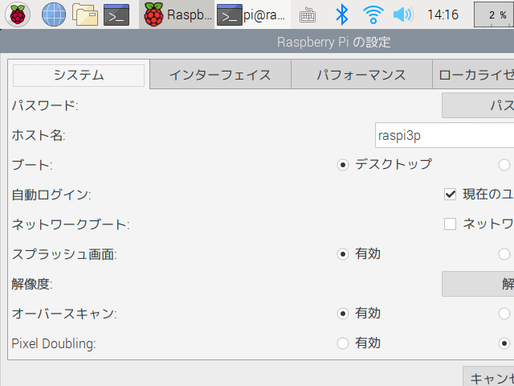Click the volume speaker icon
This screenshot has width=514, height=386.
pyautogui.click(x=402, y=14)
